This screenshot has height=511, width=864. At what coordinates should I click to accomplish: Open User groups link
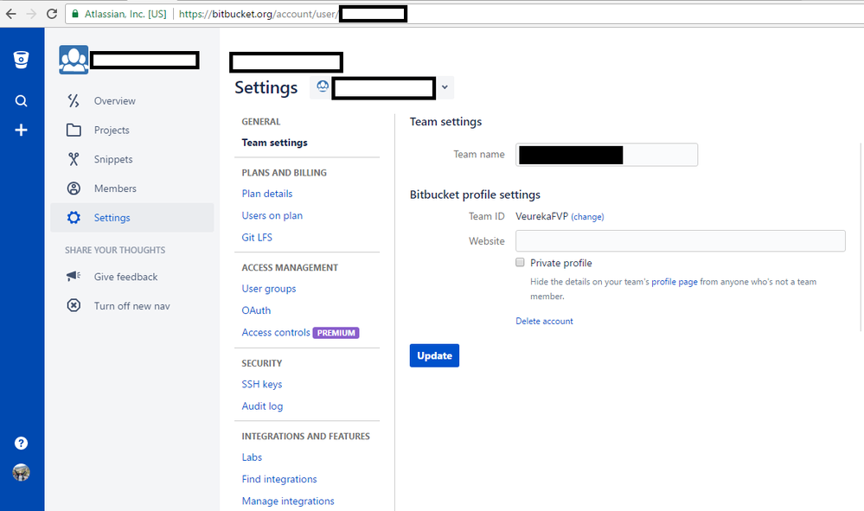(x=269, y=289)
